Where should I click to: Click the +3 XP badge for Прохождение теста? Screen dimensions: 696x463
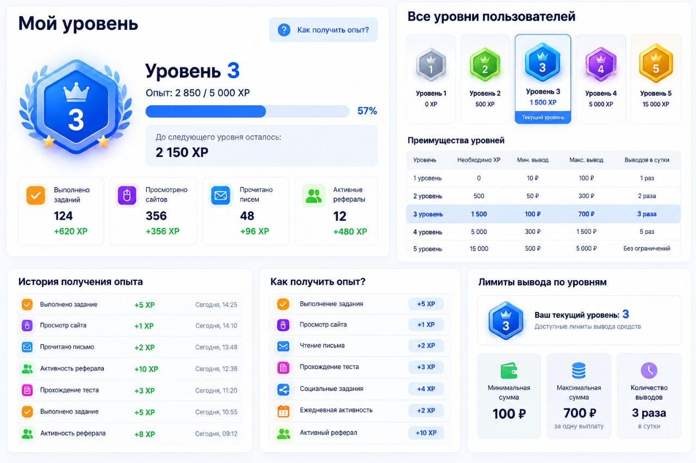tap(426, 367)
